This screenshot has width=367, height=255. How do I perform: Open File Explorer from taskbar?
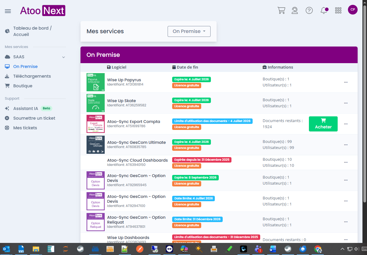click(x=36, y=249)
